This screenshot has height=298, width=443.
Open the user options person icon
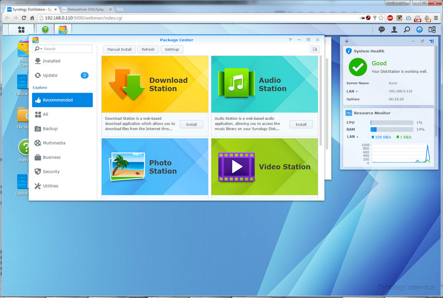[x=394, y=29]
